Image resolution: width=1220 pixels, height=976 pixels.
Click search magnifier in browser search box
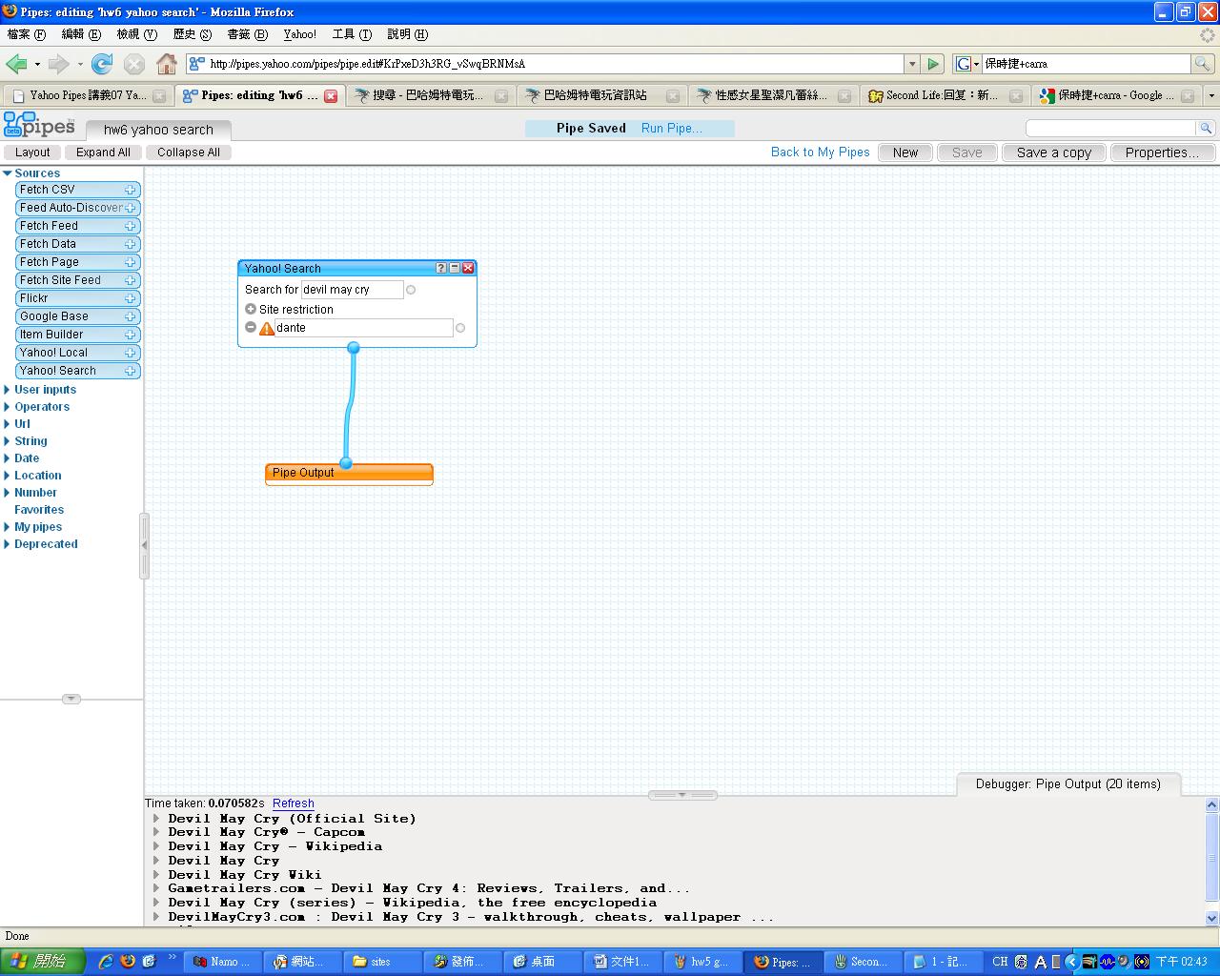(x=1203, y=64)
